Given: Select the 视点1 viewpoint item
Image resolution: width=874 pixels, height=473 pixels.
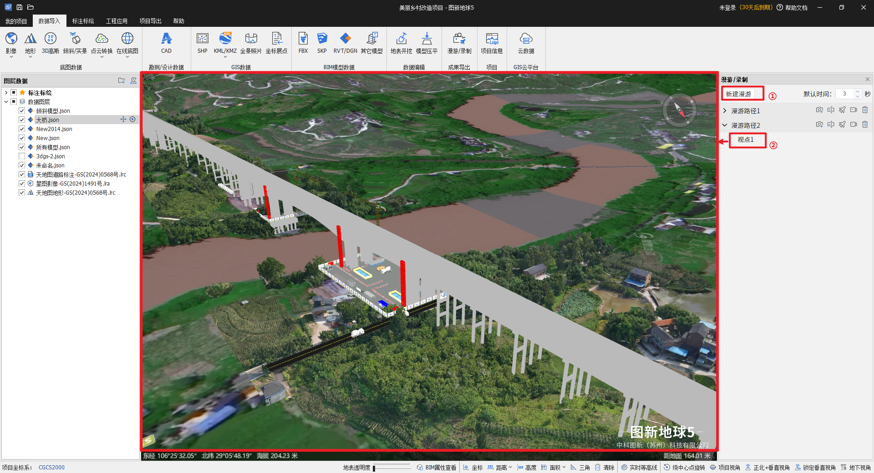Looking at the screenshot, I should [x=746, y=140].
